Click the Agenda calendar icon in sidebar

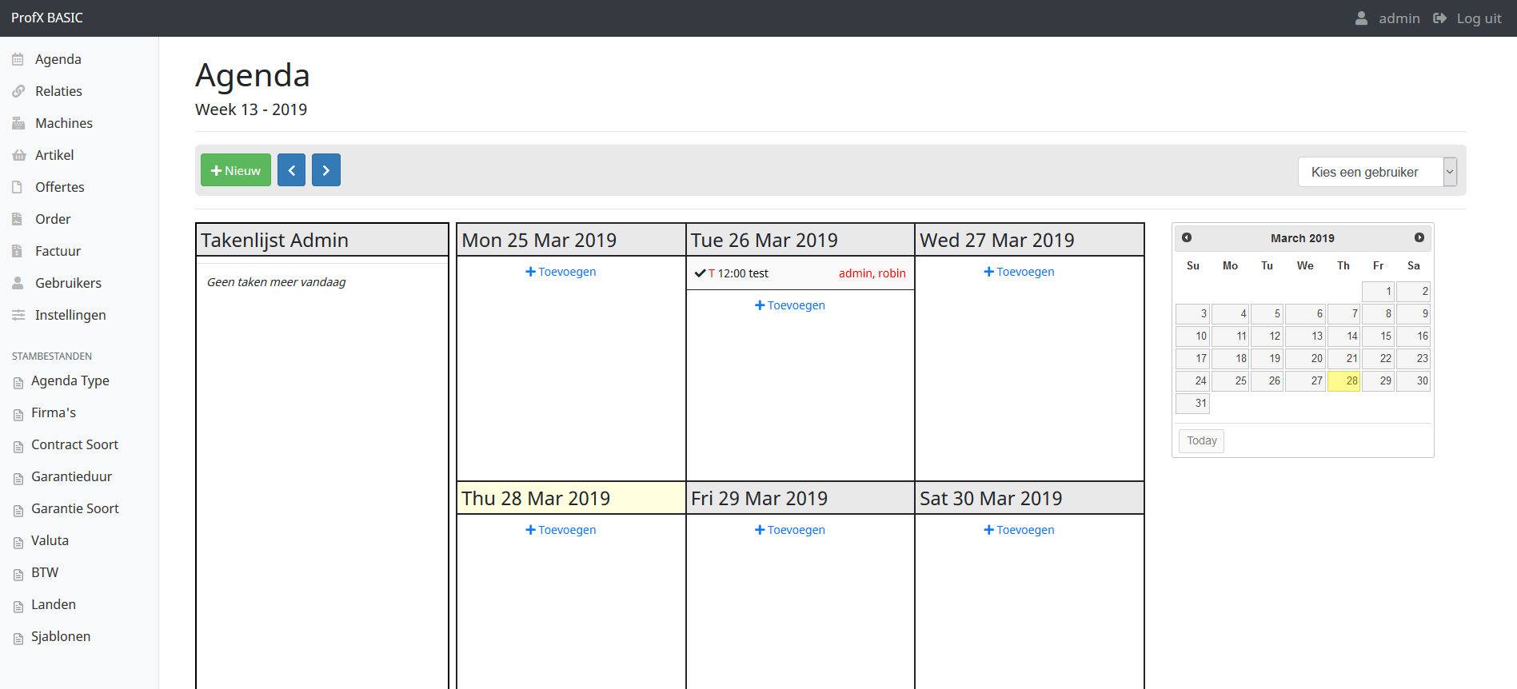18,59
